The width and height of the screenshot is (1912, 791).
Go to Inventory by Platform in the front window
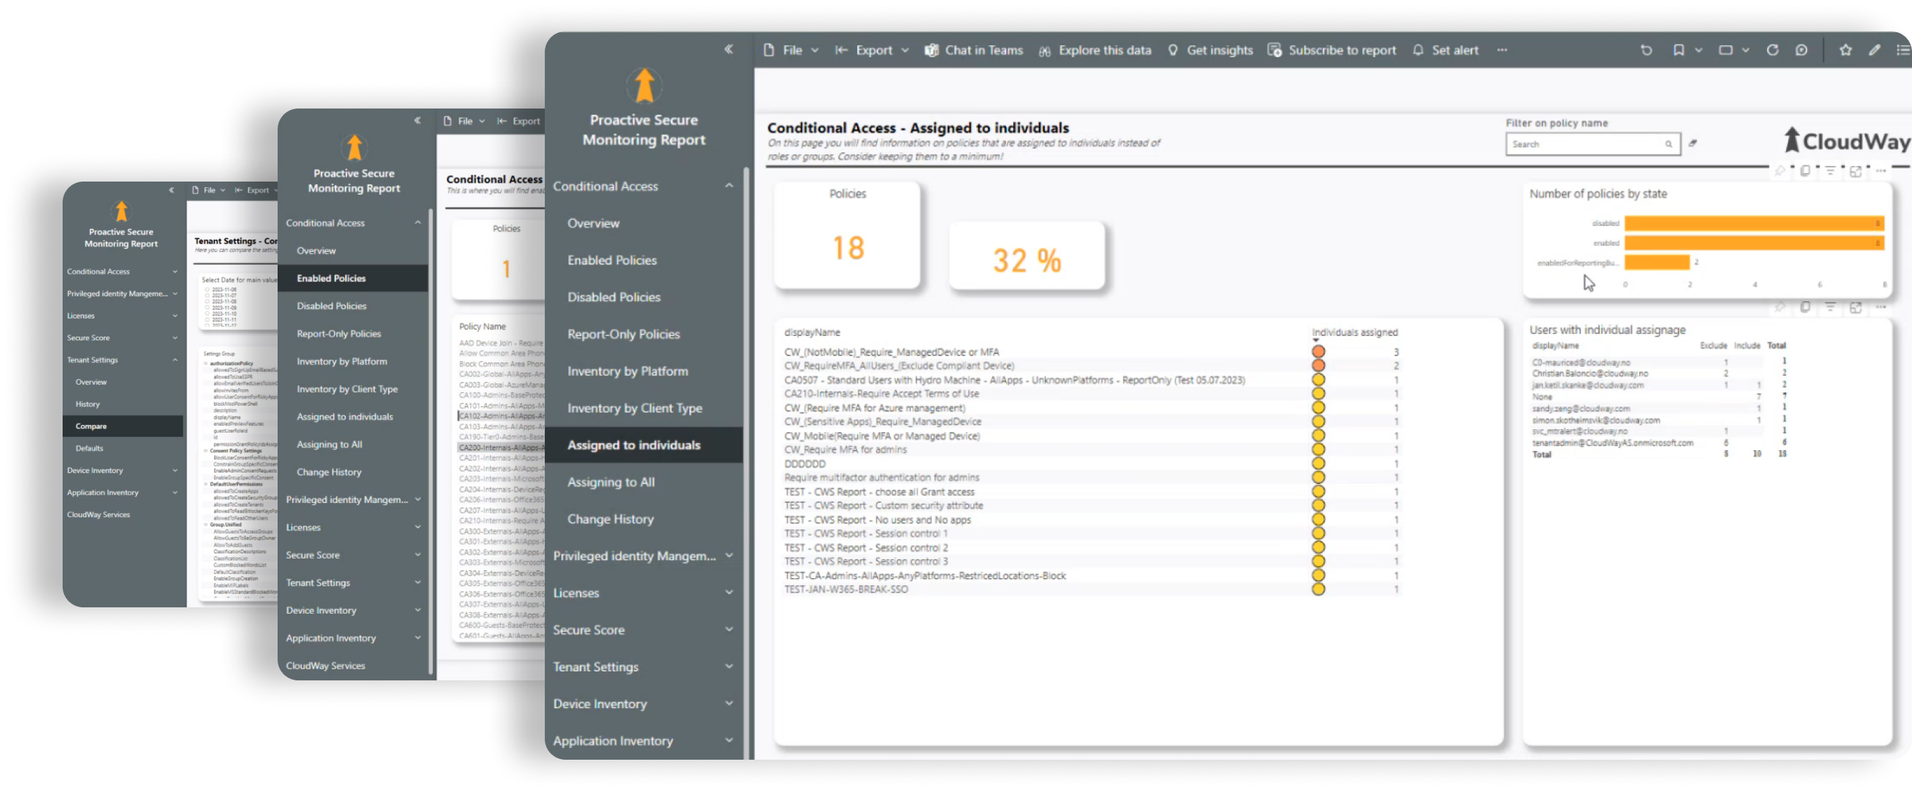[627, 371]
